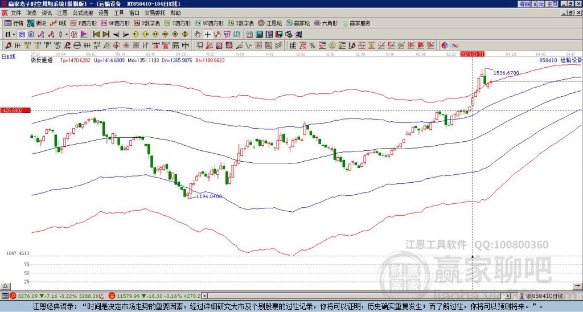The height and width of the screenshot is (312, 583).
Task: Click the 主页 link in title bar
Action: [552, 4]
